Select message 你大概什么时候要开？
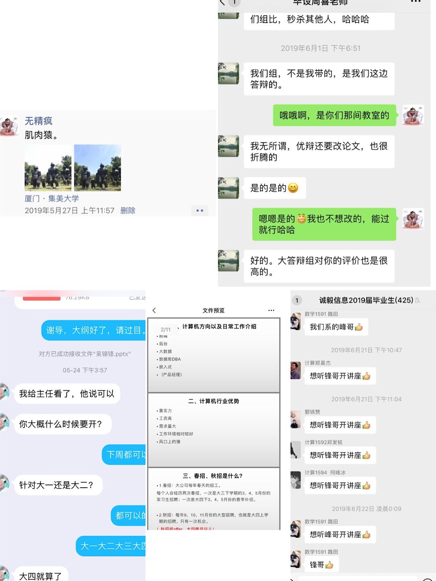The height and width of the screenshot is (581, 436). [x=63, y=424]
